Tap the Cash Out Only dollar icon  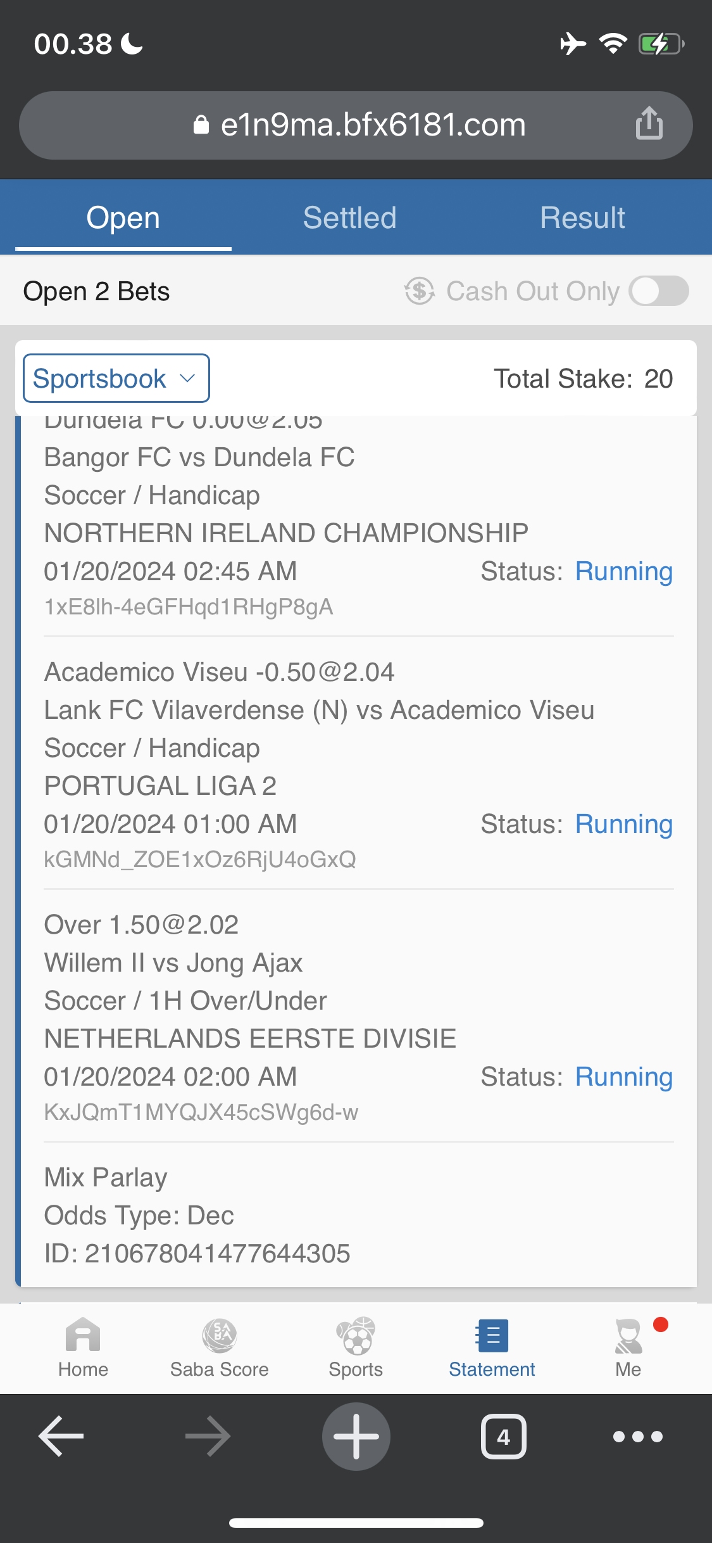coord(420,291)
